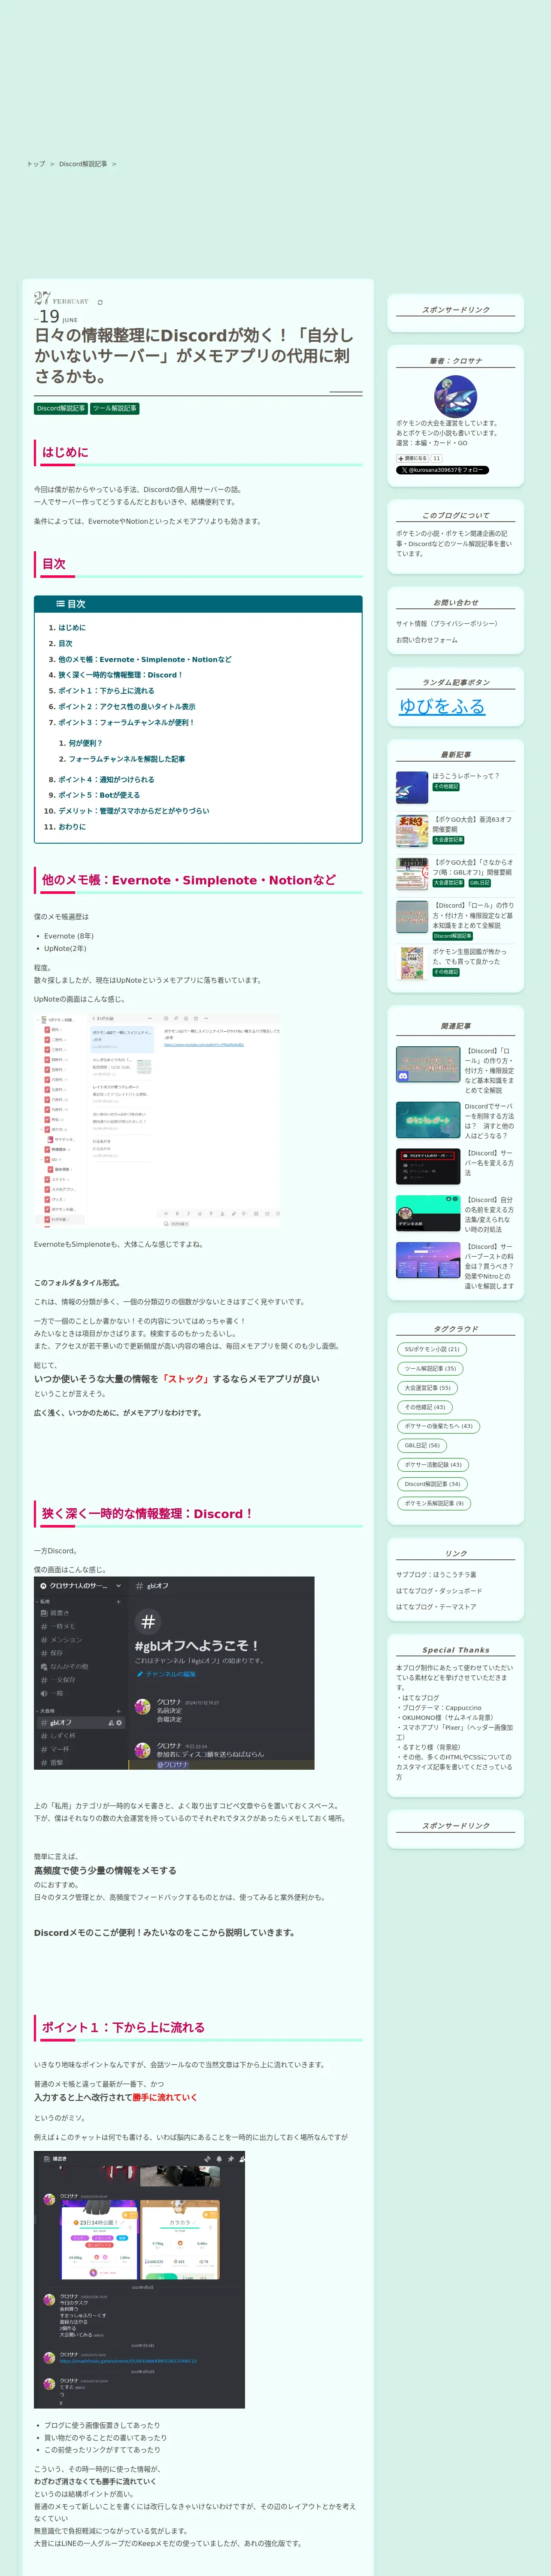Click the 読者になる subscribe button

[x=412, y=458]
